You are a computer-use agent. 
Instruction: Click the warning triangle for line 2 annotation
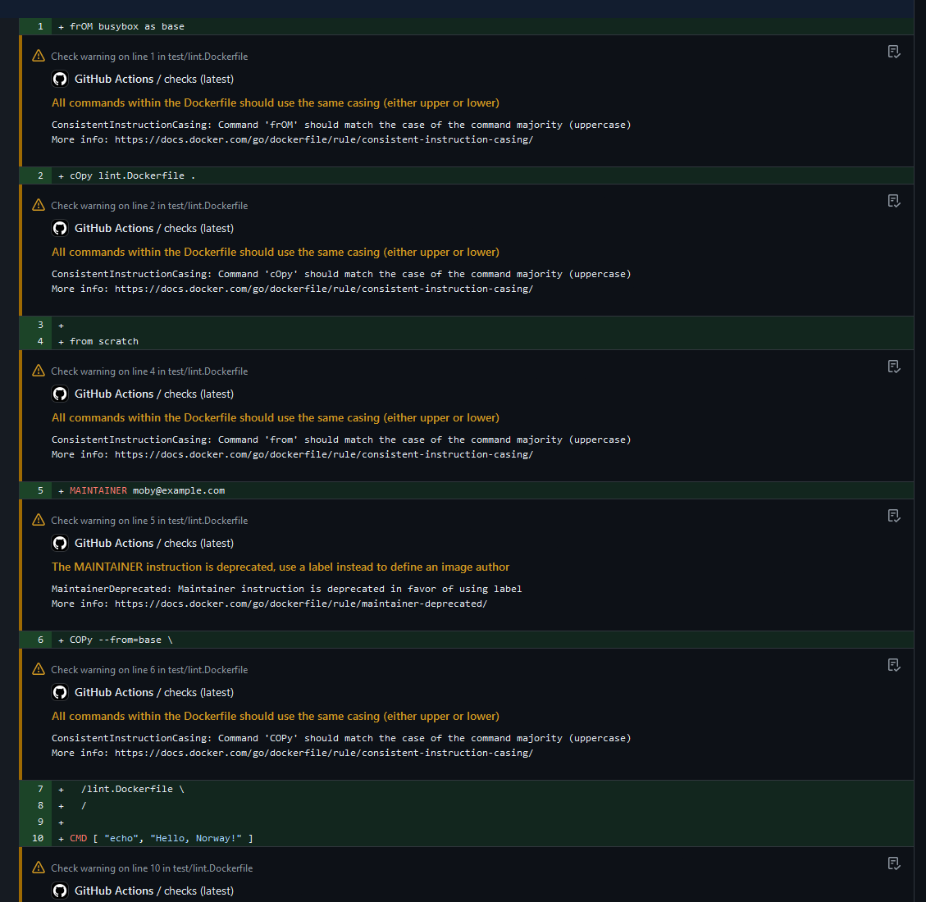(x=38, y=205)
